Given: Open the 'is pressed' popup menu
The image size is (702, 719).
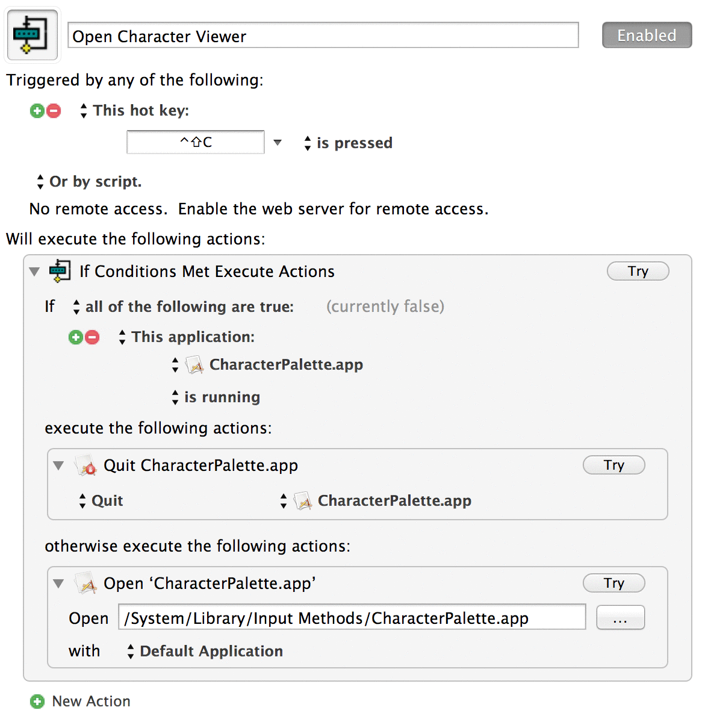Looking at the screenshot, I should coord(349,143).
